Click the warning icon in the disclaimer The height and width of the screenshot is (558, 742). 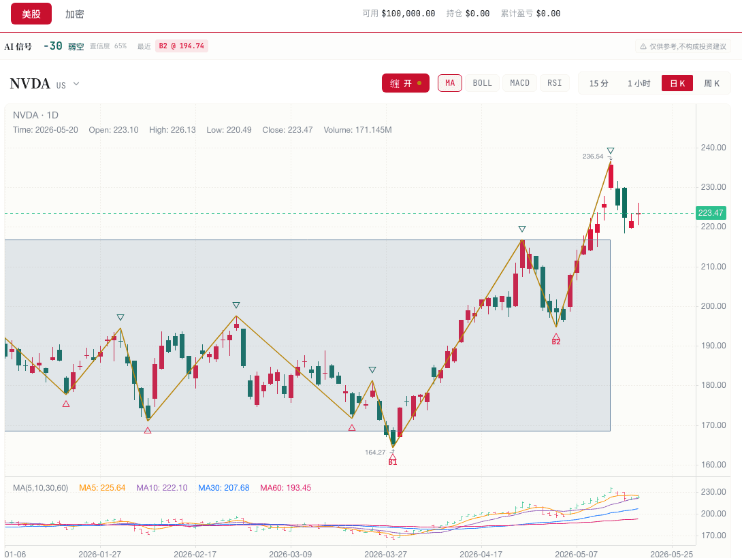643,46
